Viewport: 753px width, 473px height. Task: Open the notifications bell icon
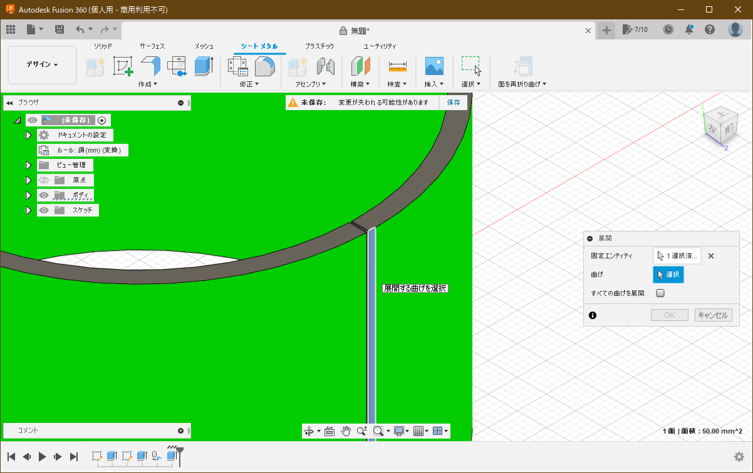coord(689,29)
